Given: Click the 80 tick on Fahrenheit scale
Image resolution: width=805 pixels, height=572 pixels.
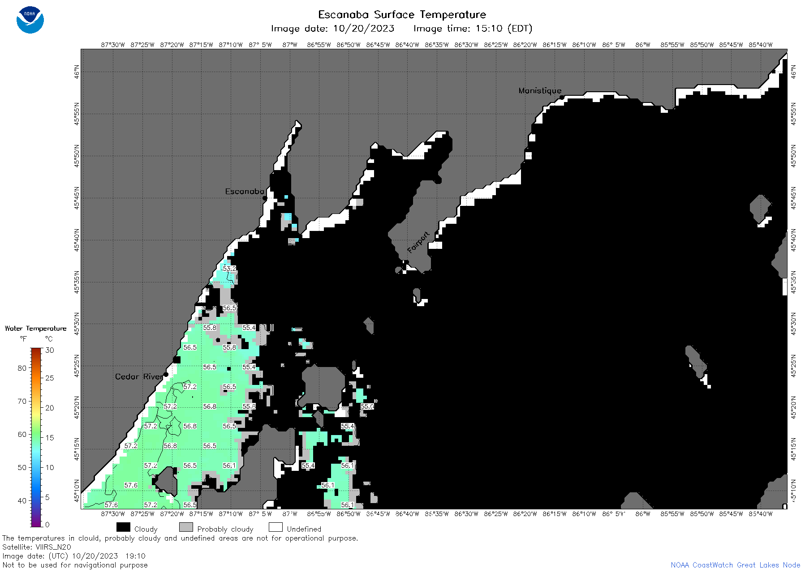Looking at the screenshot, I should coord(22,368).
